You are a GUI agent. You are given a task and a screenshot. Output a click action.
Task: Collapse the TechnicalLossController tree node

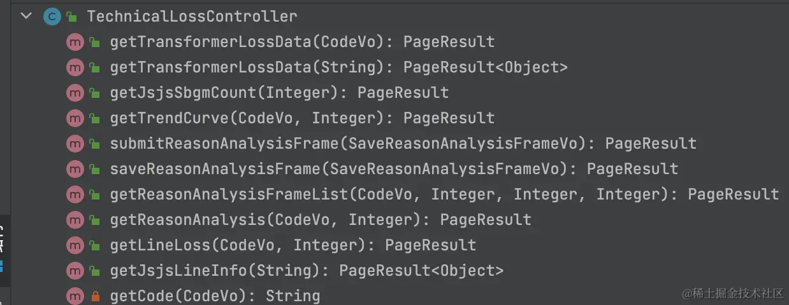click(26, 17)
